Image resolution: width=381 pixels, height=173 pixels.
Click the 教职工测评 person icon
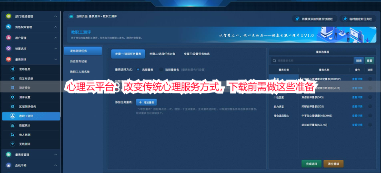pos(13,116)
